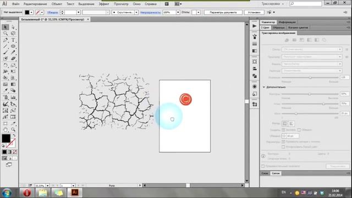Select the Selection (black arrow) tool

coord(5,27)
